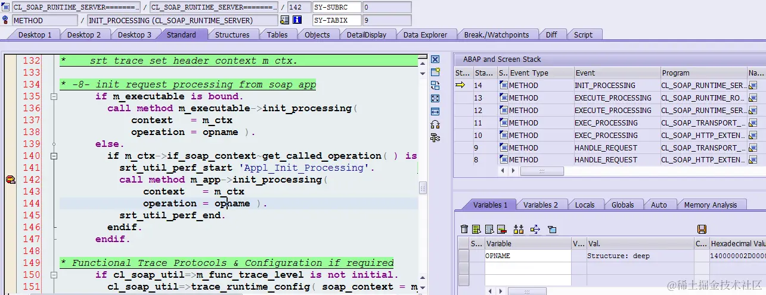Click the navigate icon in stack row 8

pos(753,160)
